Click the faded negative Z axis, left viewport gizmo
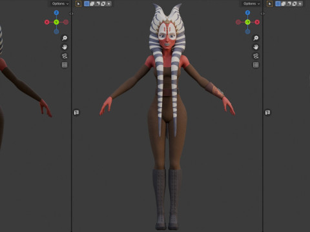 pyautogui.click(x=56, y=32)
